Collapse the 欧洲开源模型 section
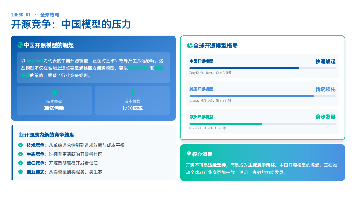 tap(201, 117)
